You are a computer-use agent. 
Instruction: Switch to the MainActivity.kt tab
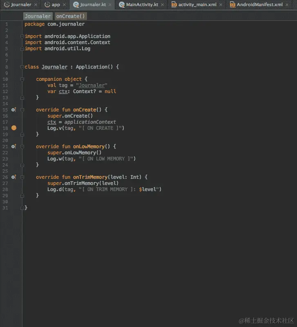click(142, 4)
